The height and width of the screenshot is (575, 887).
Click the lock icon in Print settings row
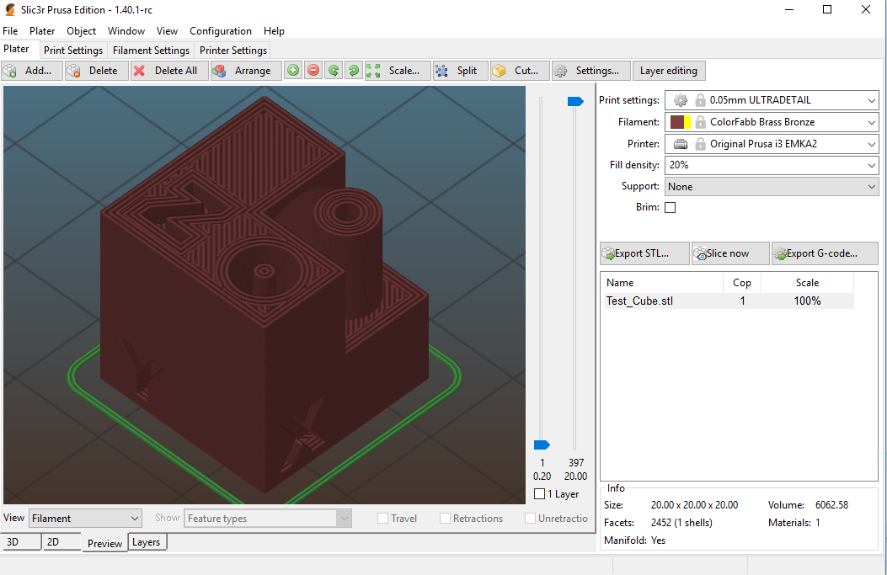point(700,100)
